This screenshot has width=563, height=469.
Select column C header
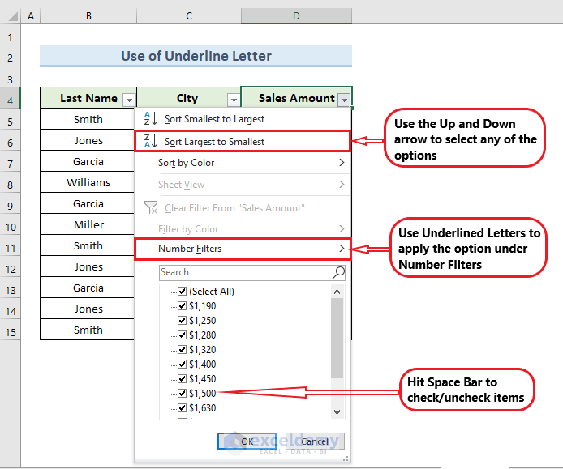point(189,16)
